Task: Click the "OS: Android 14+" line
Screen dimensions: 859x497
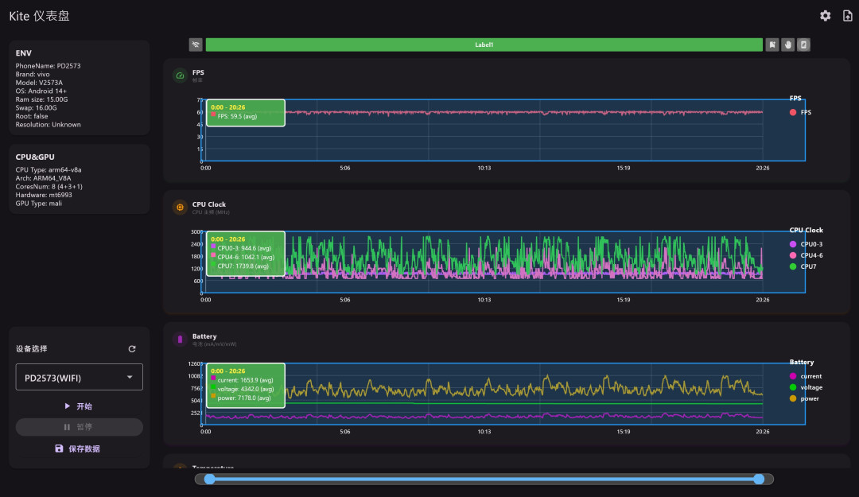Action: pos(41,91)
